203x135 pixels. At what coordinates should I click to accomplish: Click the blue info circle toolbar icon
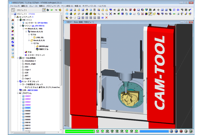[x=130, y=14]
